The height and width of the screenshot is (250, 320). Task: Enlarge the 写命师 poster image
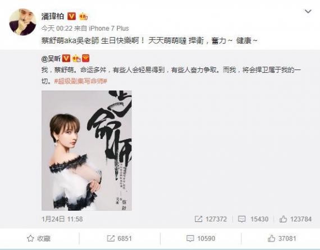point(86,150)
